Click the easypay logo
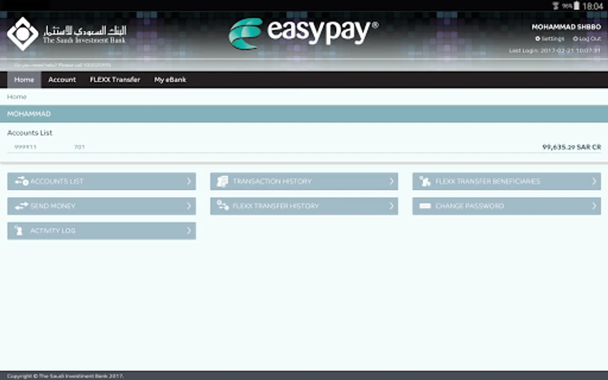 [x=304, y=33]
